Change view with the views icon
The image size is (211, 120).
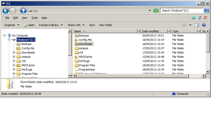point(184,25)
